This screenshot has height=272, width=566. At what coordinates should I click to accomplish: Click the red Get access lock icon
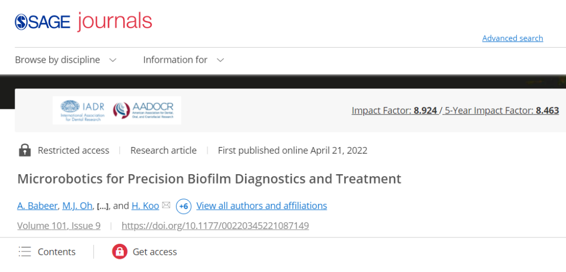119,252
